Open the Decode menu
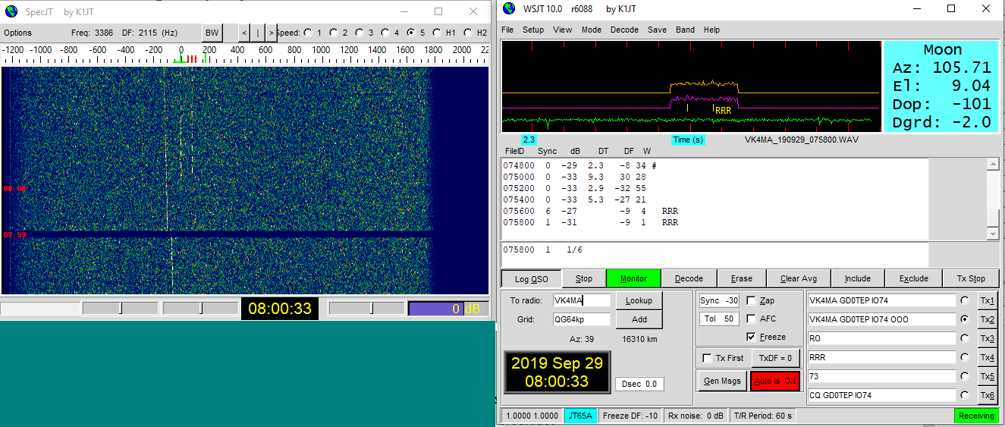The image size is (1005, 427). 624,30
